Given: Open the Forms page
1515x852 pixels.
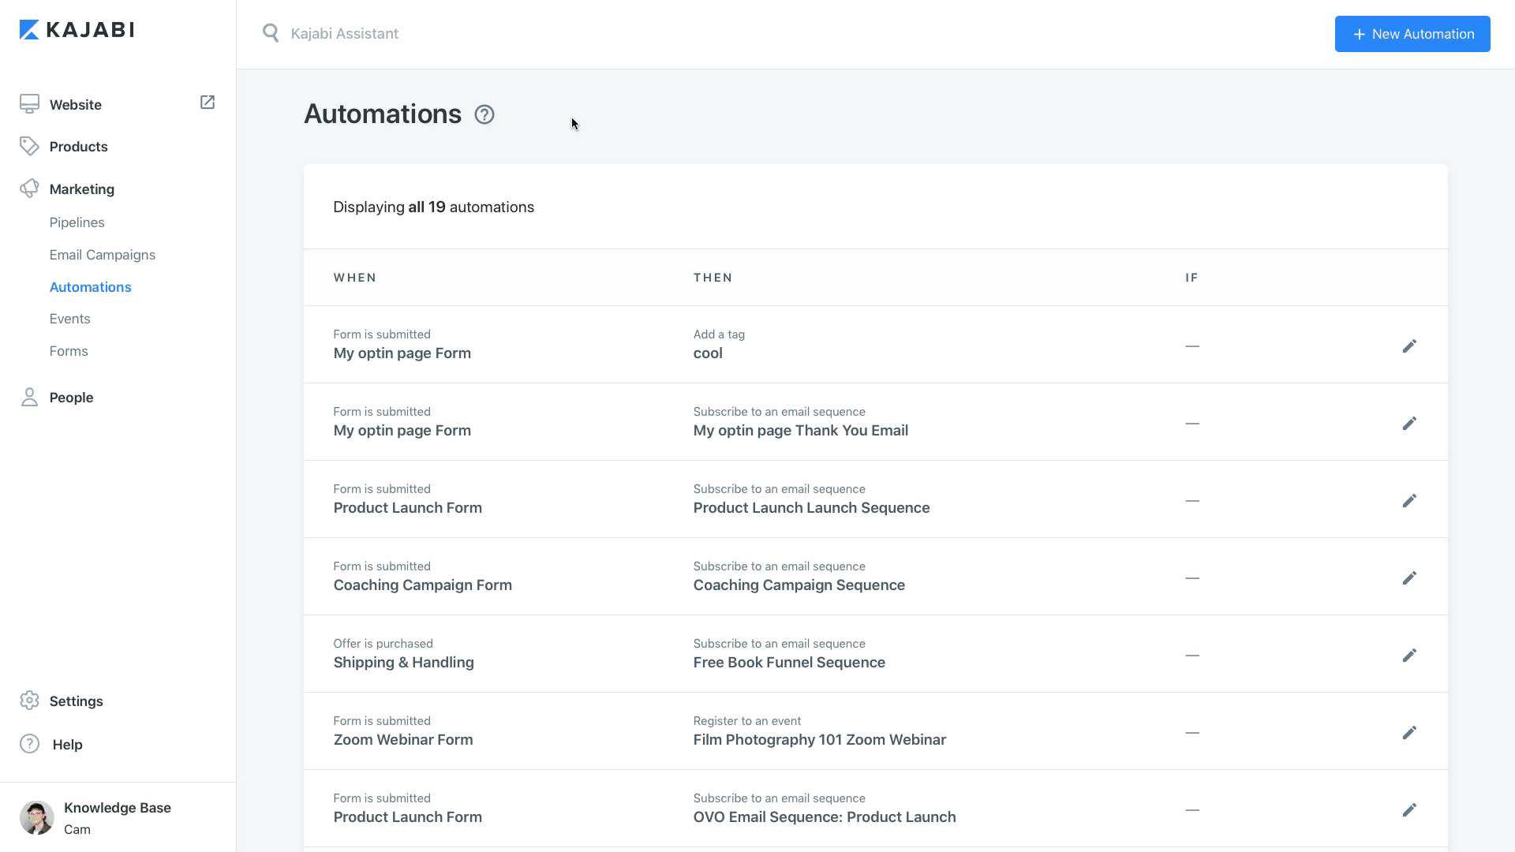Looking at the screenshot, I should [69, 351].
